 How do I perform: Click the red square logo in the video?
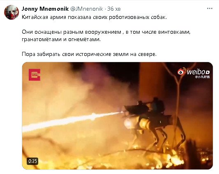[35, 75]
